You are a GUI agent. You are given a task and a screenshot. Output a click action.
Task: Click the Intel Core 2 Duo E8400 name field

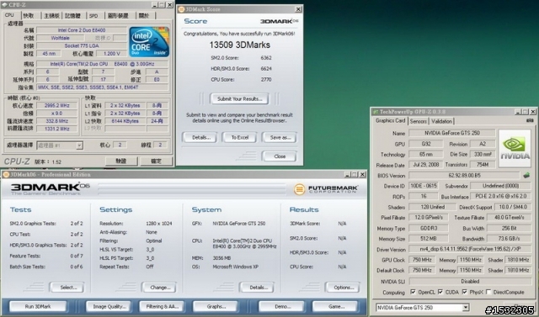pyautogui.click(x=82, y=30)
